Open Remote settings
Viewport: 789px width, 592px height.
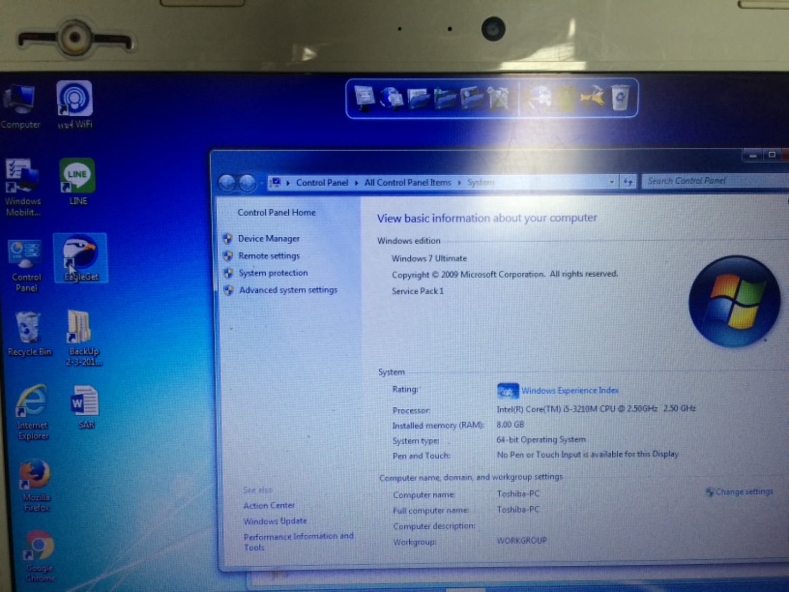click(x=269, y=256)
